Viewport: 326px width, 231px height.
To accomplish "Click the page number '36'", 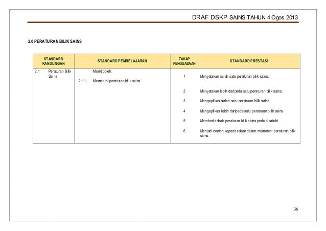I will click(x=296, y=209).
